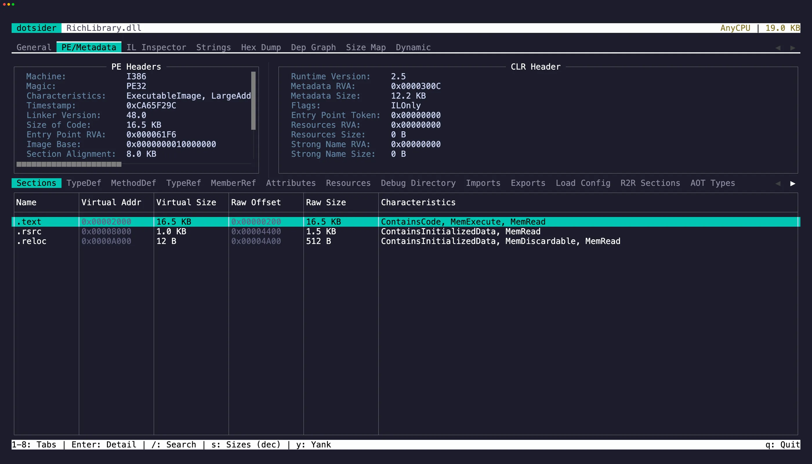Click the ILOnly flags value
Image resolution: width=812 pixels, height=464 pixels.
406,106
